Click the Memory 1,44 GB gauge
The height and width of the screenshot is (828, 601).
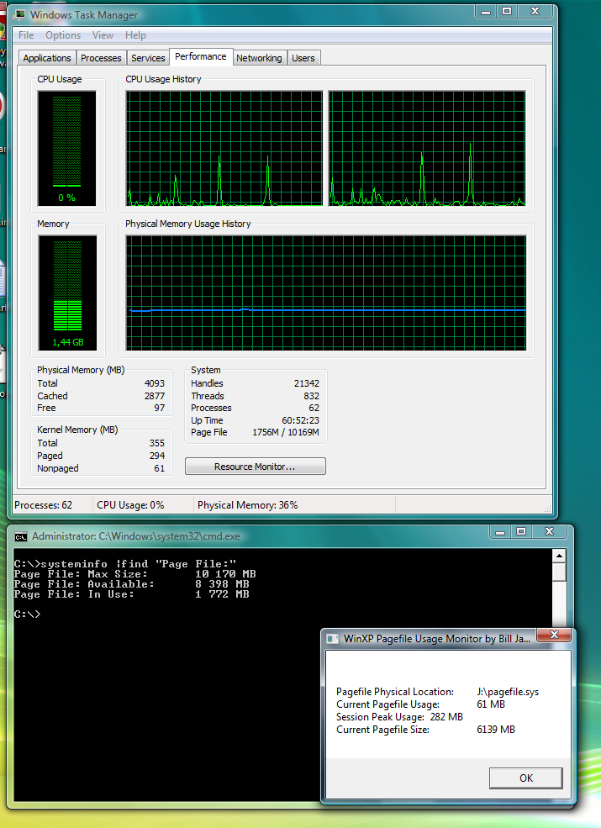point(67,293)
